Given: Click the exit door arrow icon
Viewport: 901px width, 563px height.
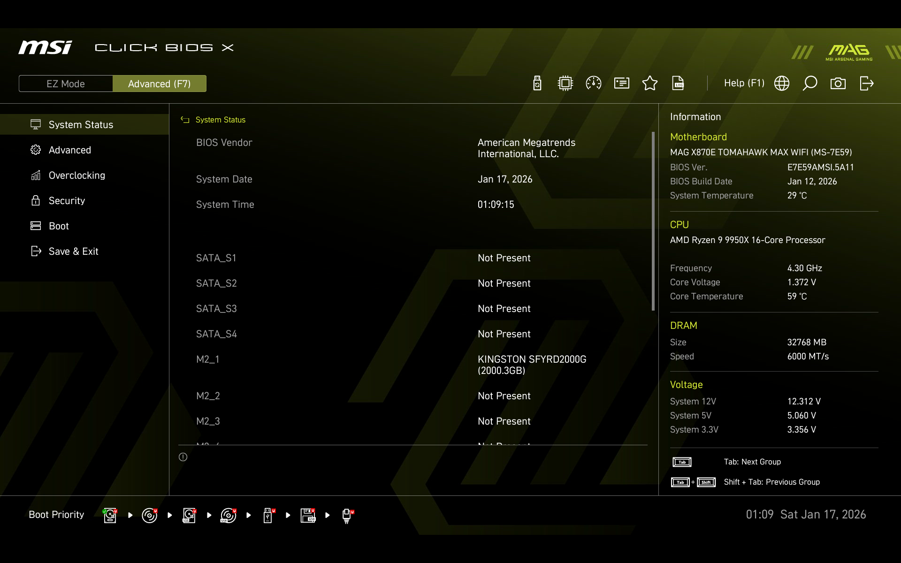Looking at the screenshot, I should 866,84.
